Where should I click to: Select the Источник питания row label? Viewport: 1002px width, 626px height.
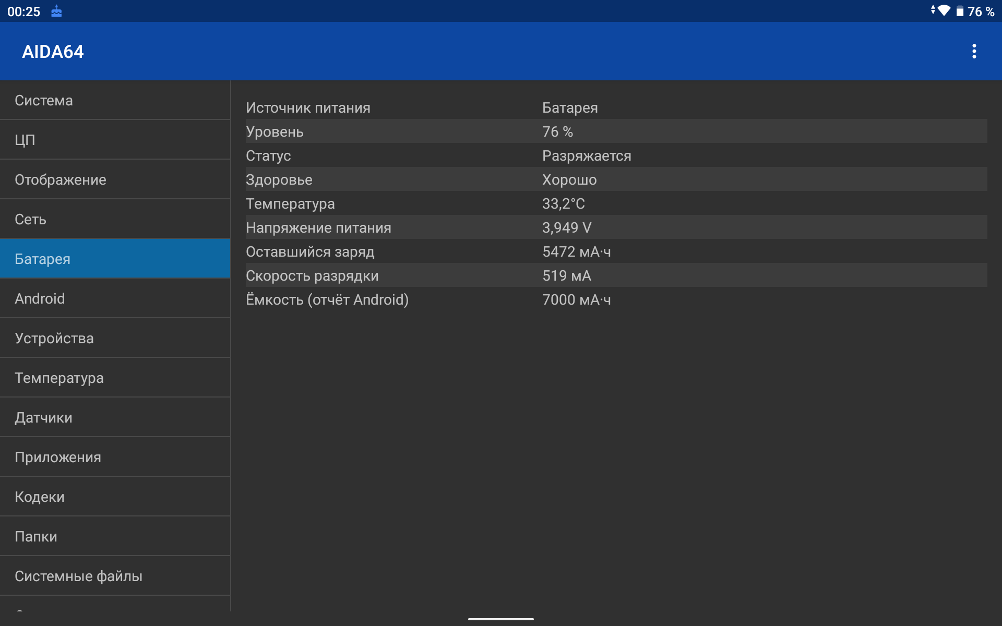[x=308, y=107]
